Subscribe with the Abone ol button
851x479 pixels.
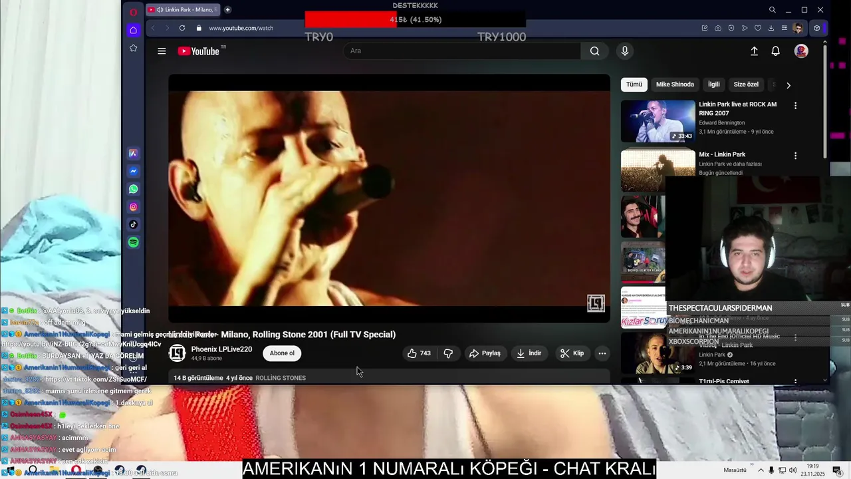point(282,353)
